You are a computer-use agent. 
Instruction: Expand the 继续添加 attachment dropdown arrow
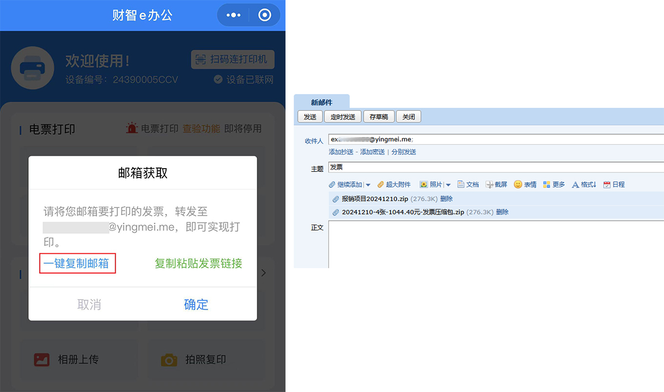[x=368, y=185]
